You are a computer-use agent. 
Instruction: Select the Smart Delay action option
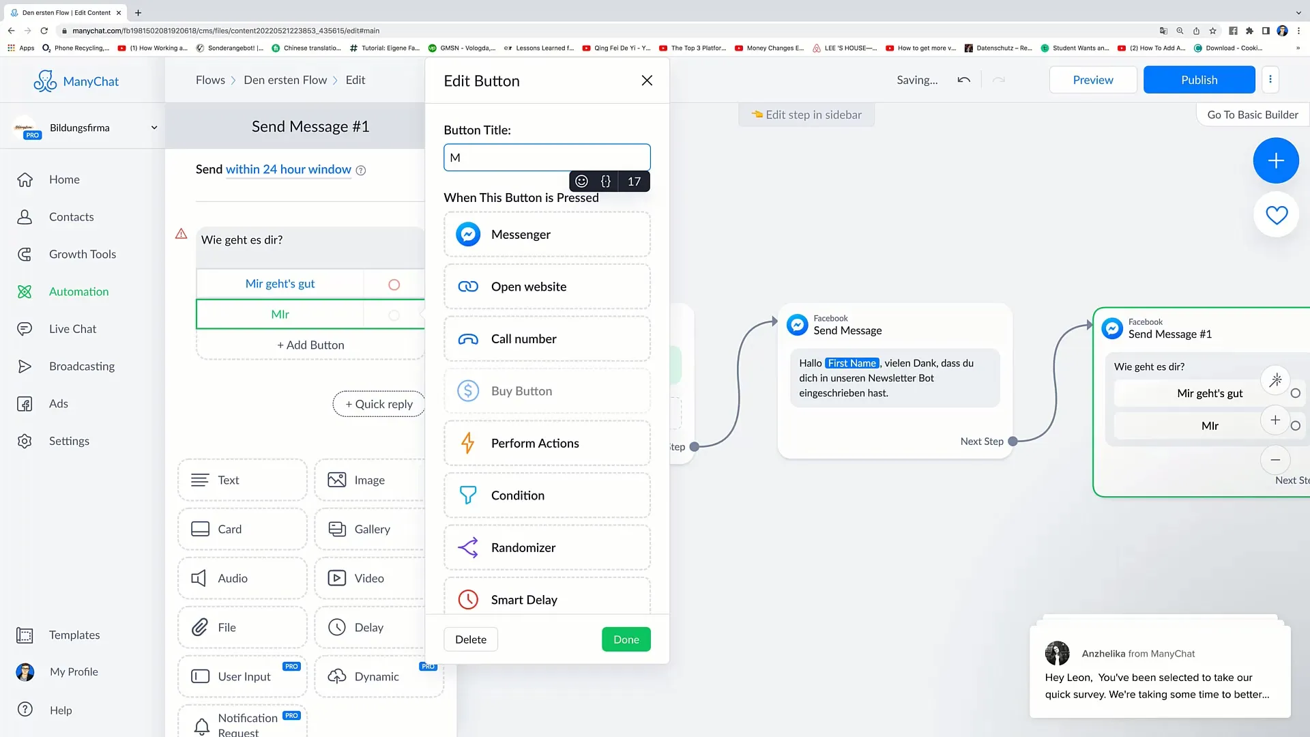click(x=547, y=599)
